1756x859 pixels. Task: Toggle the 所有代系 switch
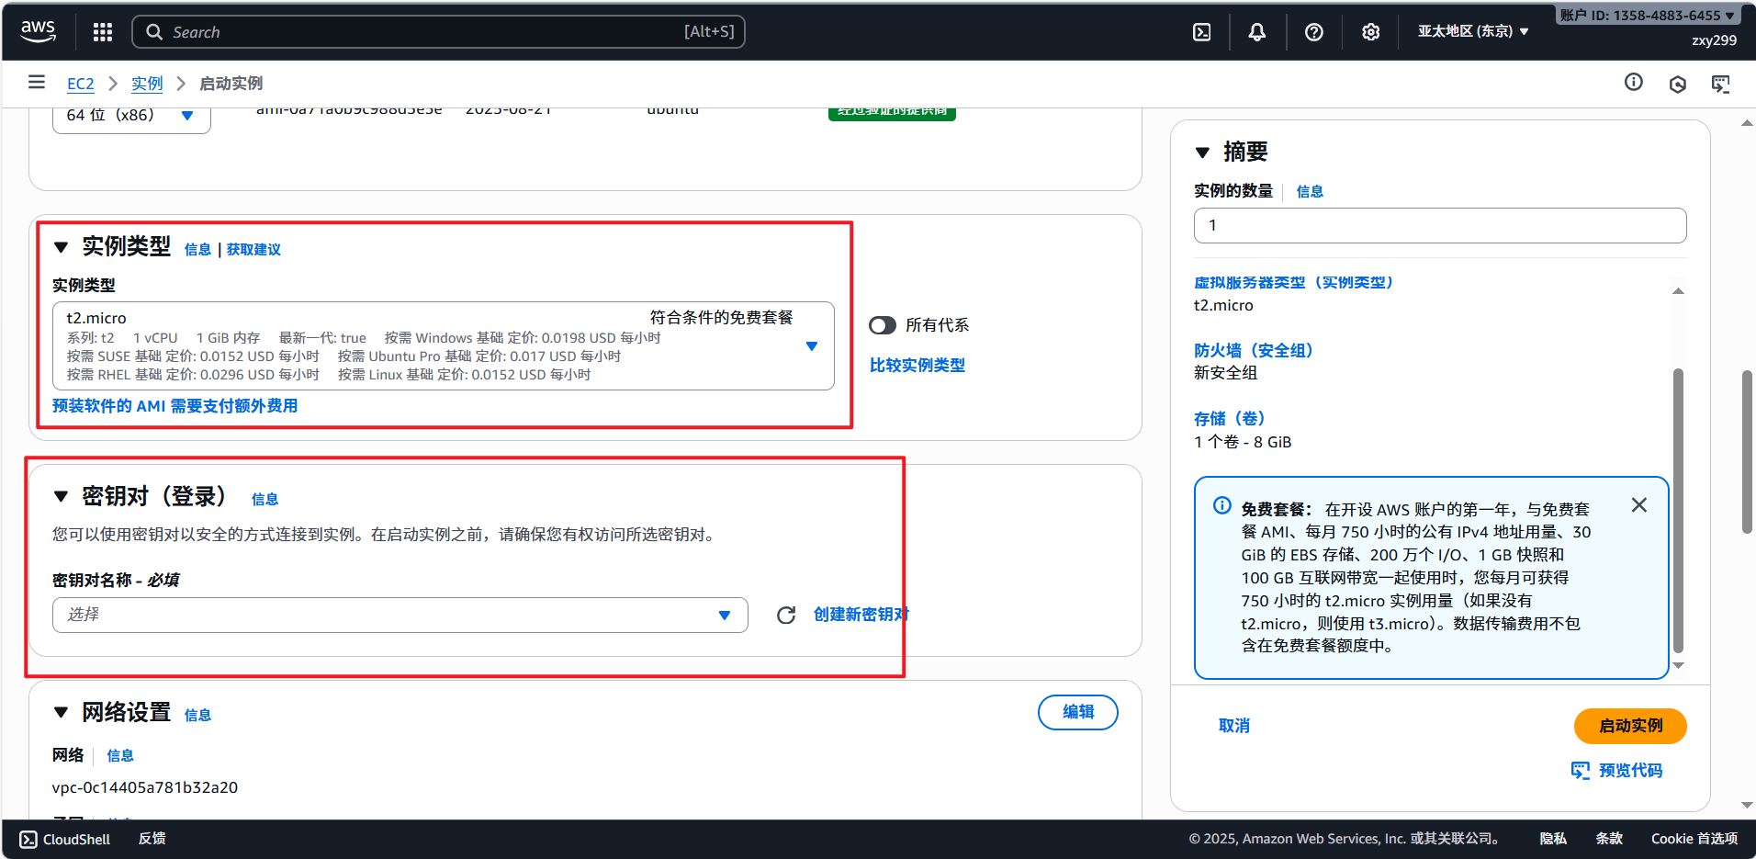point(883,325)
